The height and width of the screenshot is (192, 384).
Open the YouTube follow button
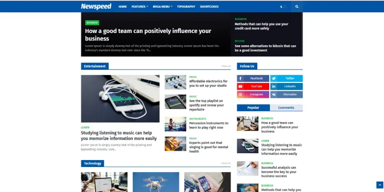coord(253,86)
